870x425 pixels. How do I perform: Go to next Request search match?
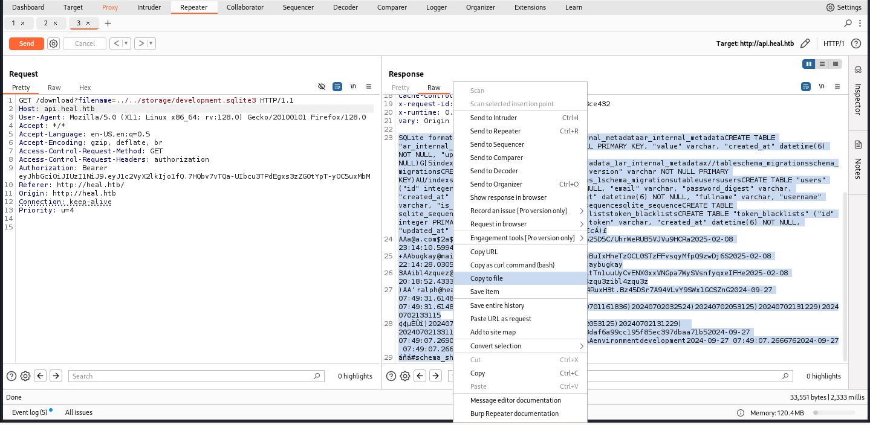tap(56, 376)
